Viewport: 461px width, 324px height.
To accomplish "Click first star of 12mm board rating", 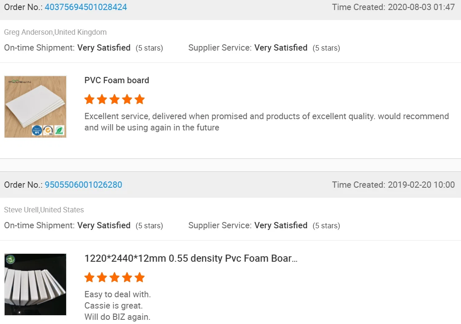I will coord(89,277).
